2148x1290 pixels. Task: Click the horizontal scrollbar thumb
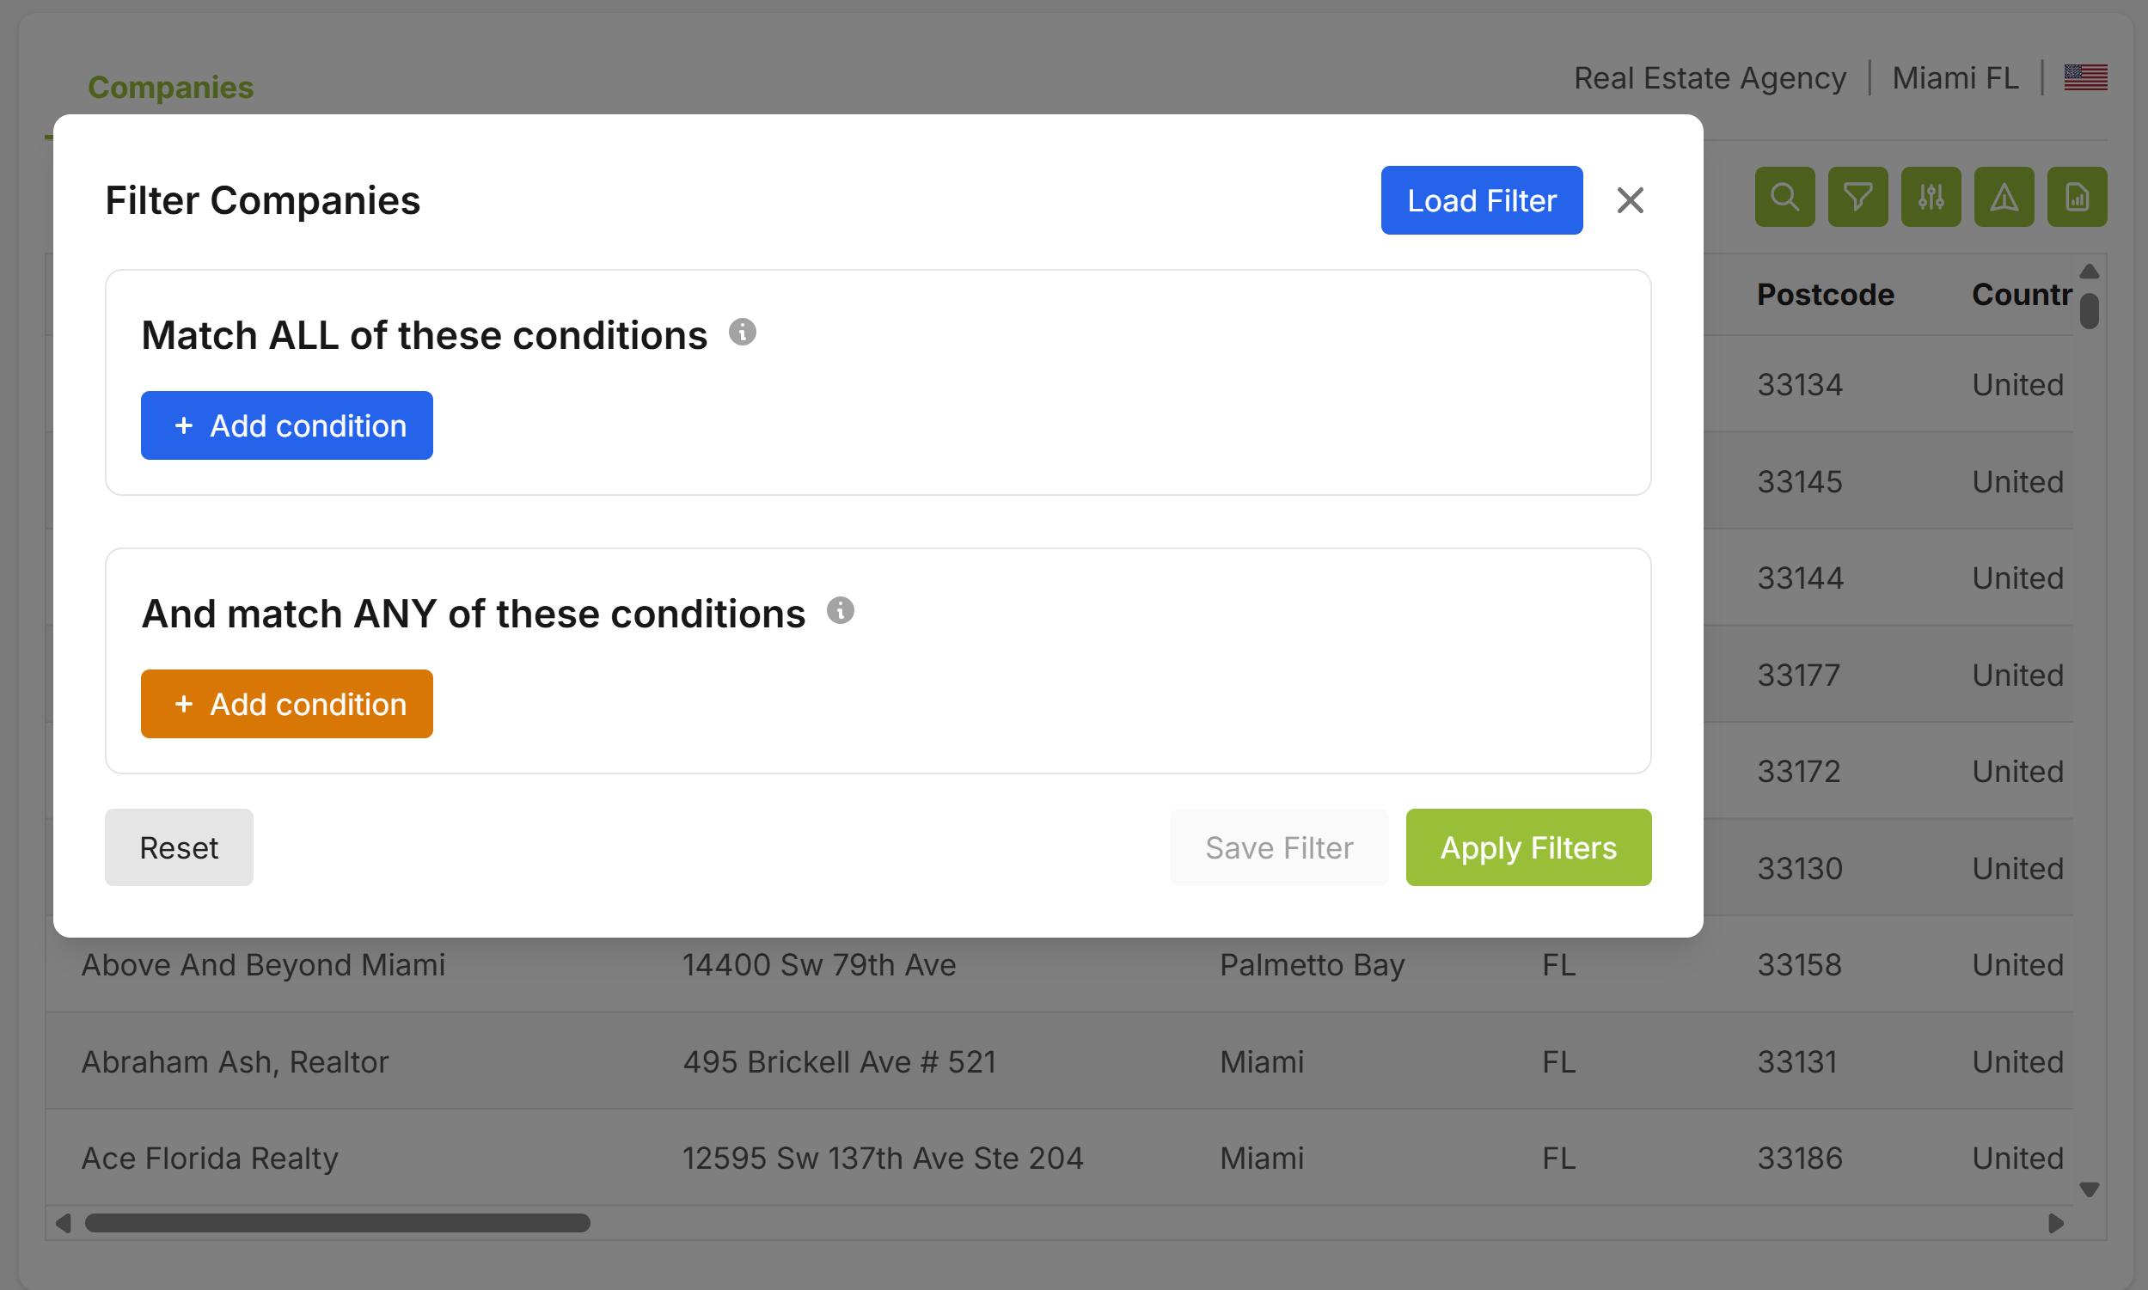pyautogui.click(x=337, y=1223)
